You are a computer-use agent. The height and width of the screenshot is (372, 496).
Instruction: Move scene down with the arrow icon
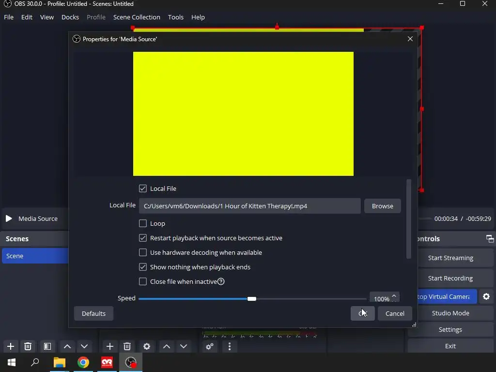(84, 346)
